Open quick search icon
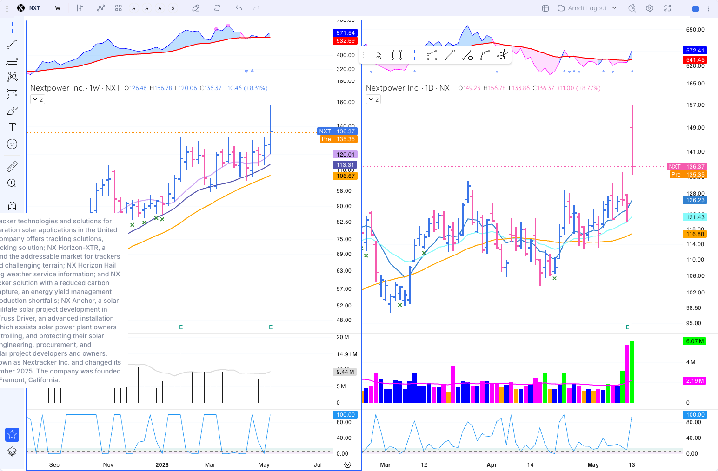This screenshot has height=471, width=718. click(x=632, y=8)
